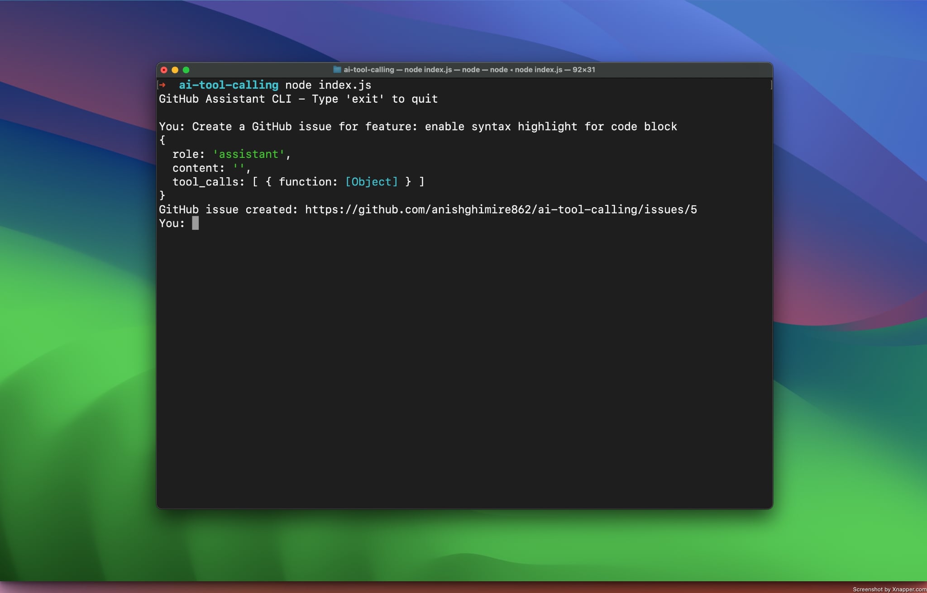Image resolution: width=927 pixels, height=593 pixels.
Task: Select the 'assistant' role value text
Action: click(x=248, y=154)
